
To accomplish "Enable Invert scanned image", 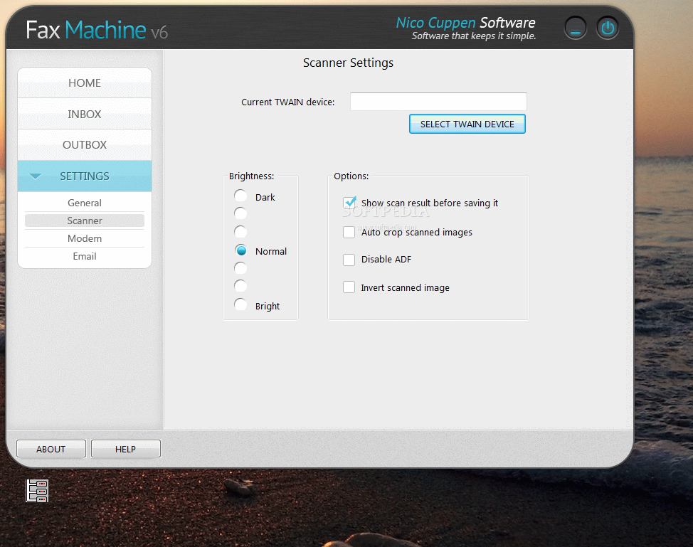I will (349, 287).
